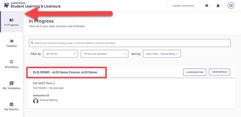The image size is (241, 117).
Task: Open the notifications bell icon
Action: (x=218, y=6)
